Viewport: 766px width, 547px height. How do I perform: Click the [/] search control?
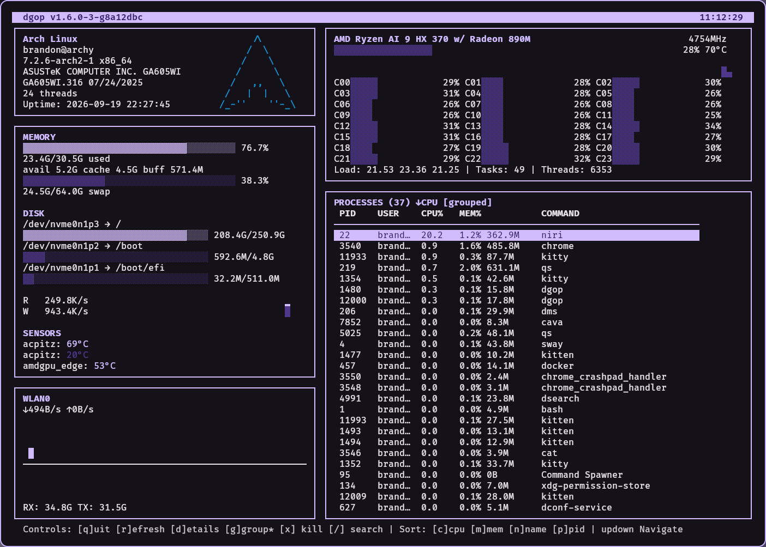(356, 529)
